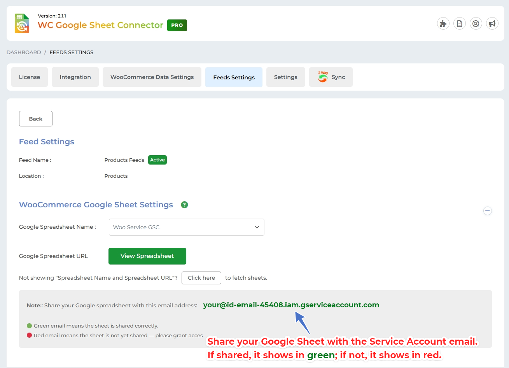Switch to the License tab
This screenshot has height=368, width=509.
(30, 77)
